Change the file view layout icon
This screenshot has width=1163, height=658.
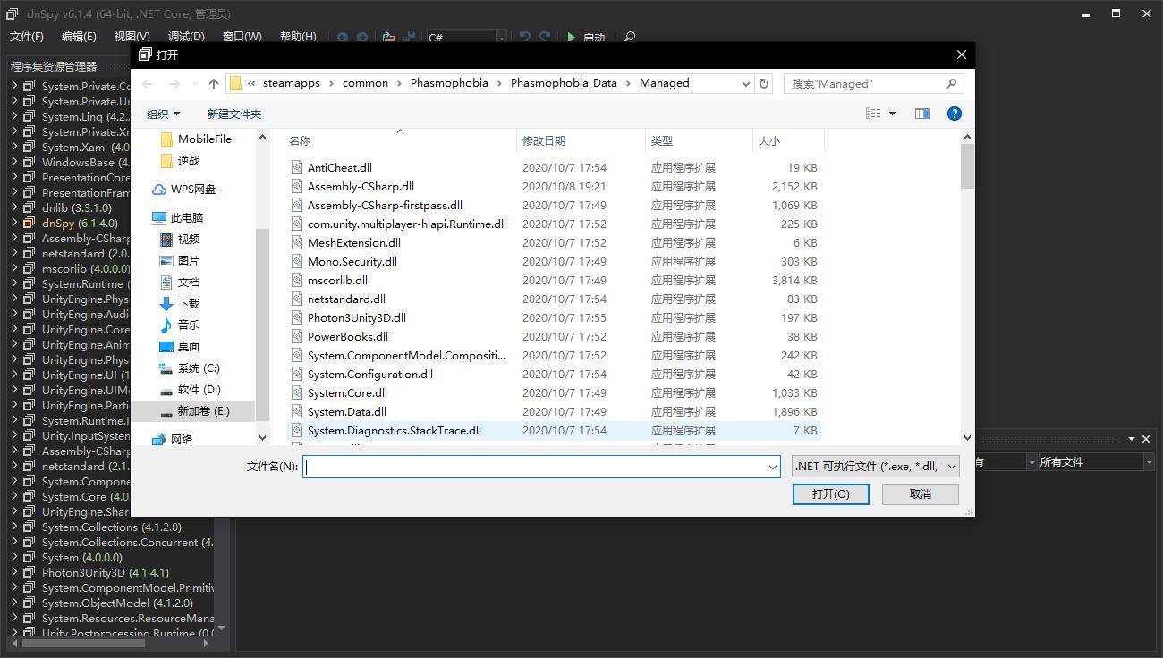[x=874, y=114]
